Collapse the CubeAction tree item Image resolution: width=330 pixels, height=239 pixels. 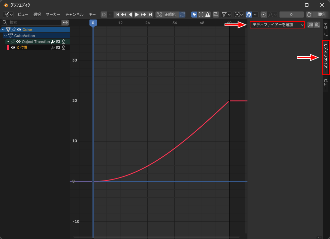(5, 36)
